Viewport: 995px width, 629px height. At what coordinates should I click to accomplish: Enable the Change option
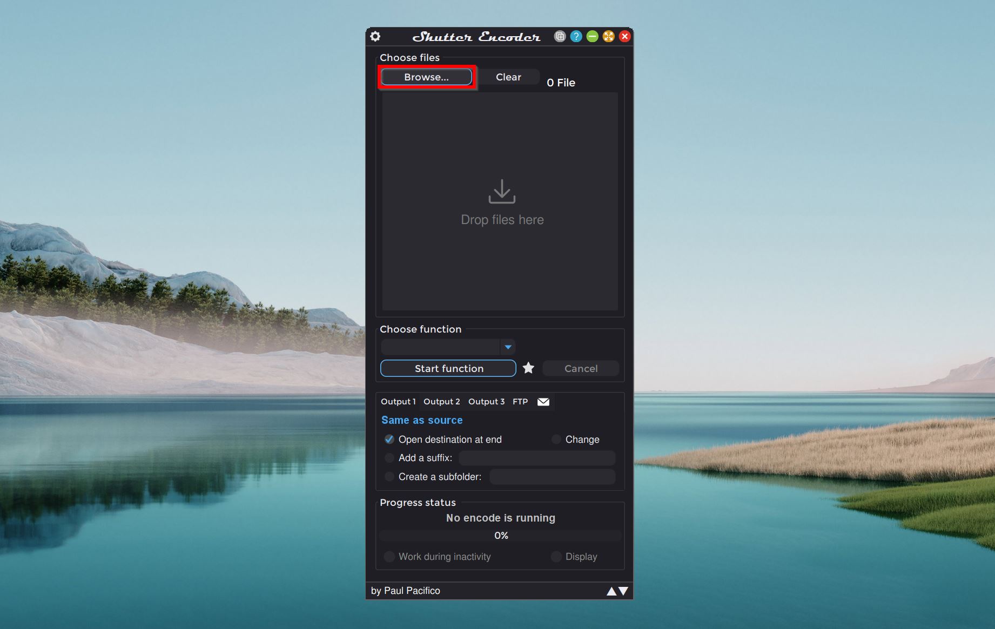[556, 439]
